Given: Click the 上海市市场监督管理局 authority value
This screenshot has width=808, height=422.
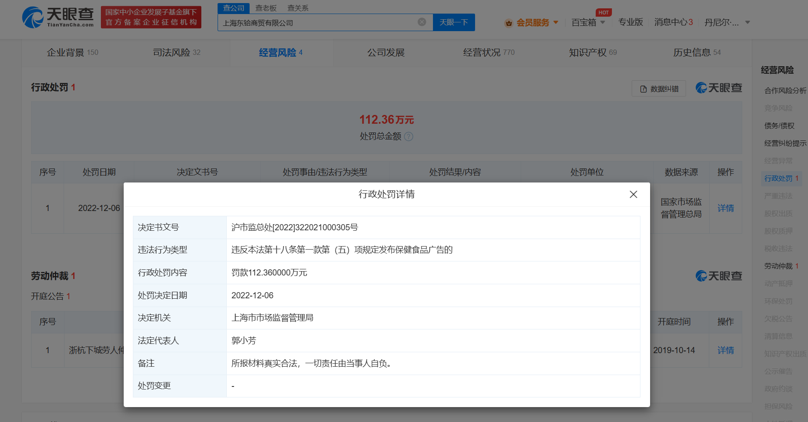Looking at the screenshot, I should [x=272, y=318].
